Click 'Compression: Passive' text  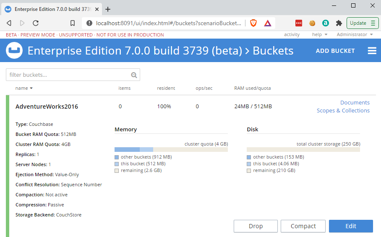tap(39, 205)
